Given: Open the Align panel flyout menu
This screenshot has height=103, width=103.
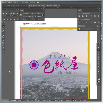Looking at the screenshot, I should point(99,10).
